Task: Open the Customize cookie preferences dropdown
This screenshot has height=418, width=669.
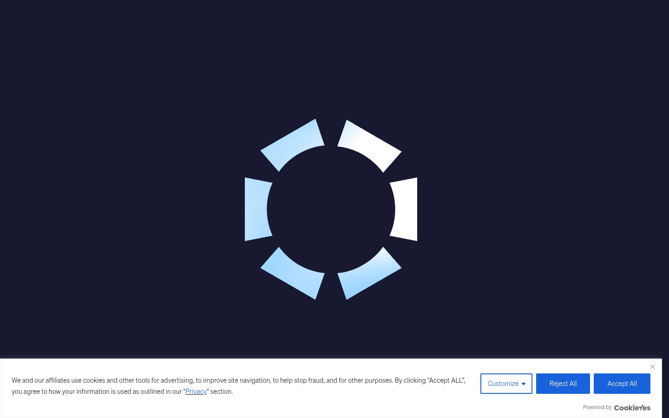Action: click(506, 384)
